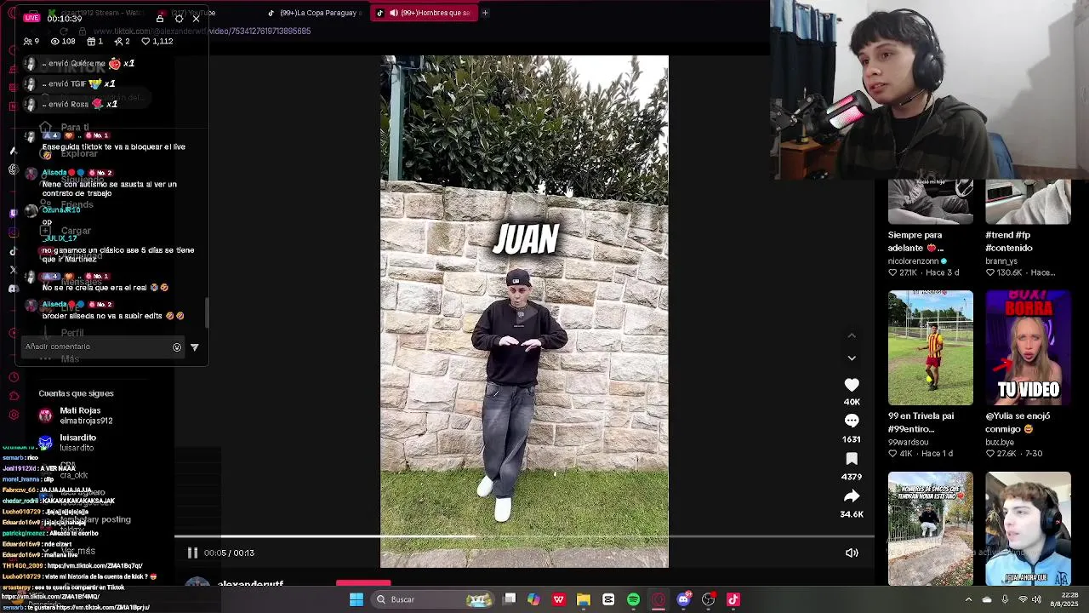
Task: Click the gifts count icon in overlay
Action: [x=91, y=41]
